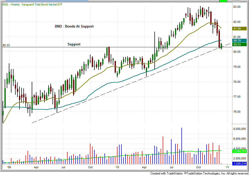Screen dimensions: 249x175
Task: Click the 80.53 last price tag
Action: click(239, 44)
